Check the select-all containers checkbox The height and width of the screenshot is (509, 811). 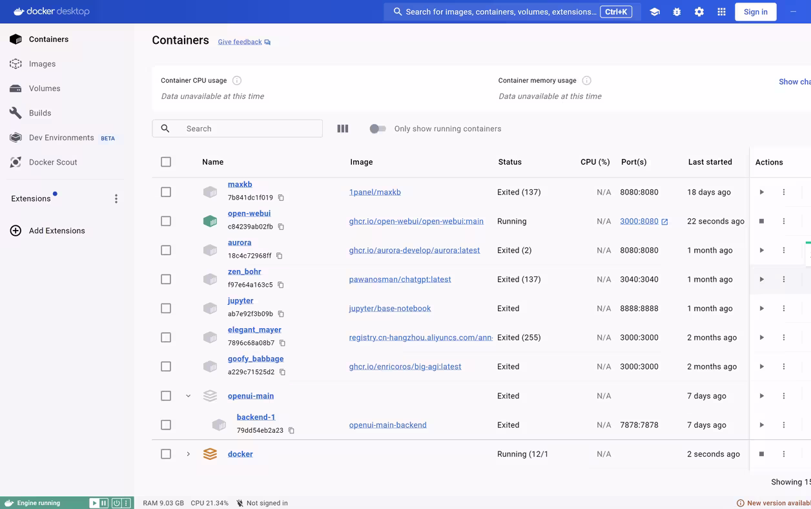pos(166,162)
